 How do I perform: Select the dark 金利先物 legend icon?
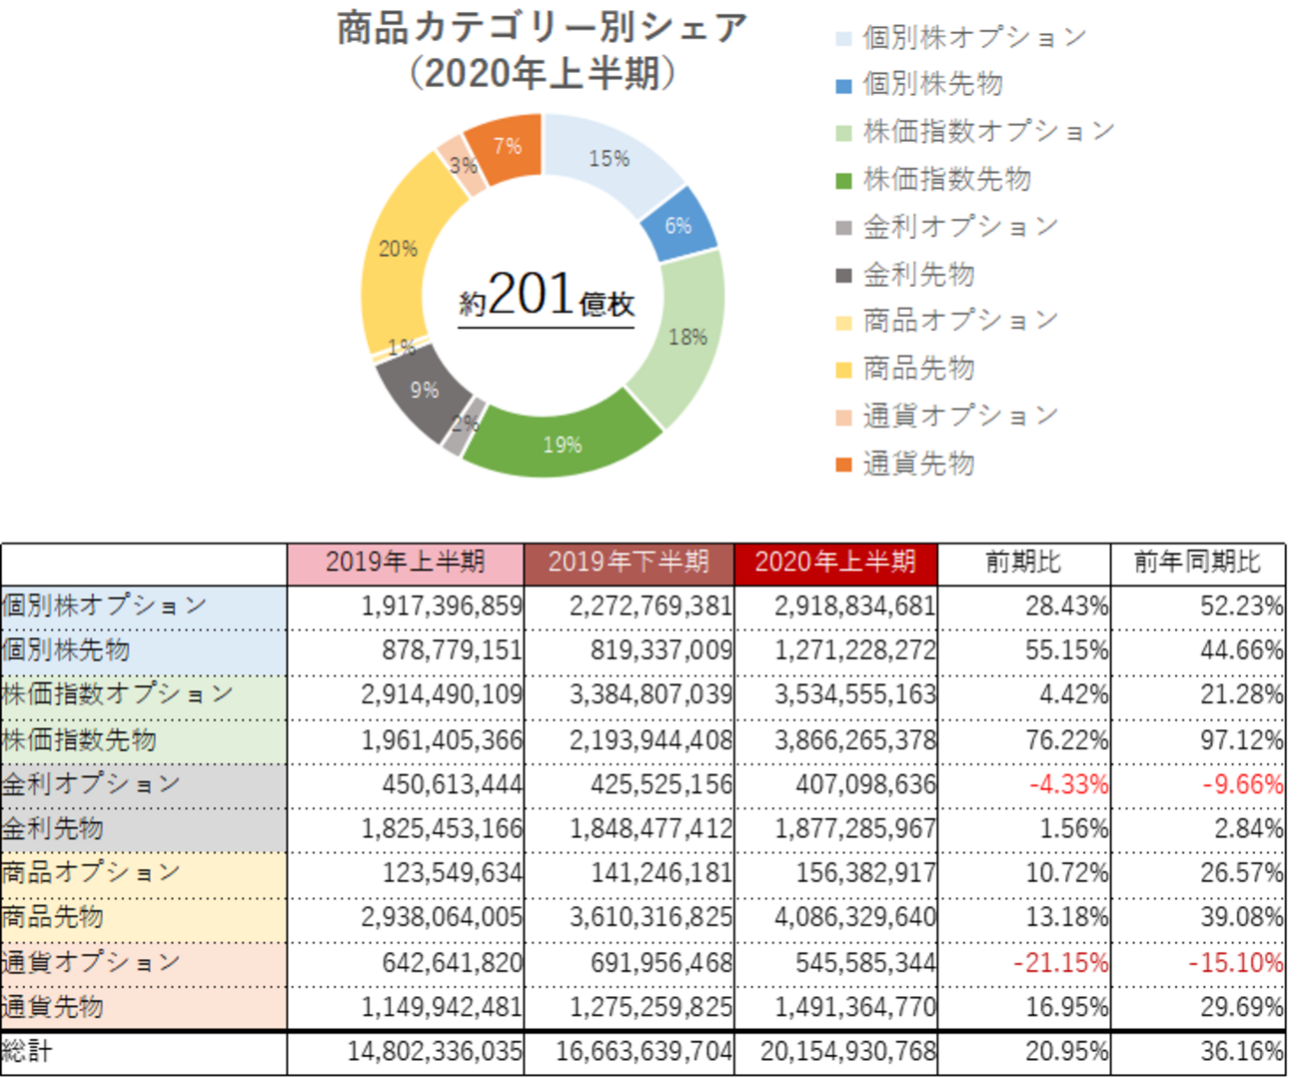842,276
